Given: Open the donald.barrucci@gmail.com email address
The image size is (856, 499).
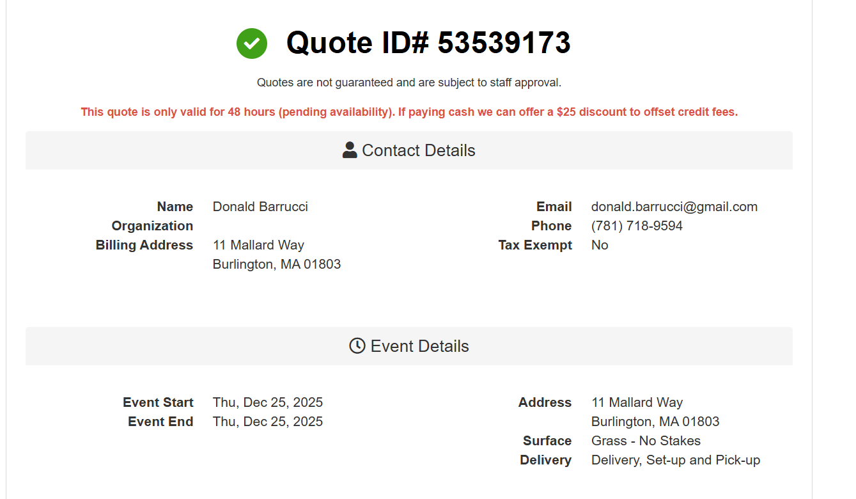Looking at the screenshot, I should tap(674, 207).
